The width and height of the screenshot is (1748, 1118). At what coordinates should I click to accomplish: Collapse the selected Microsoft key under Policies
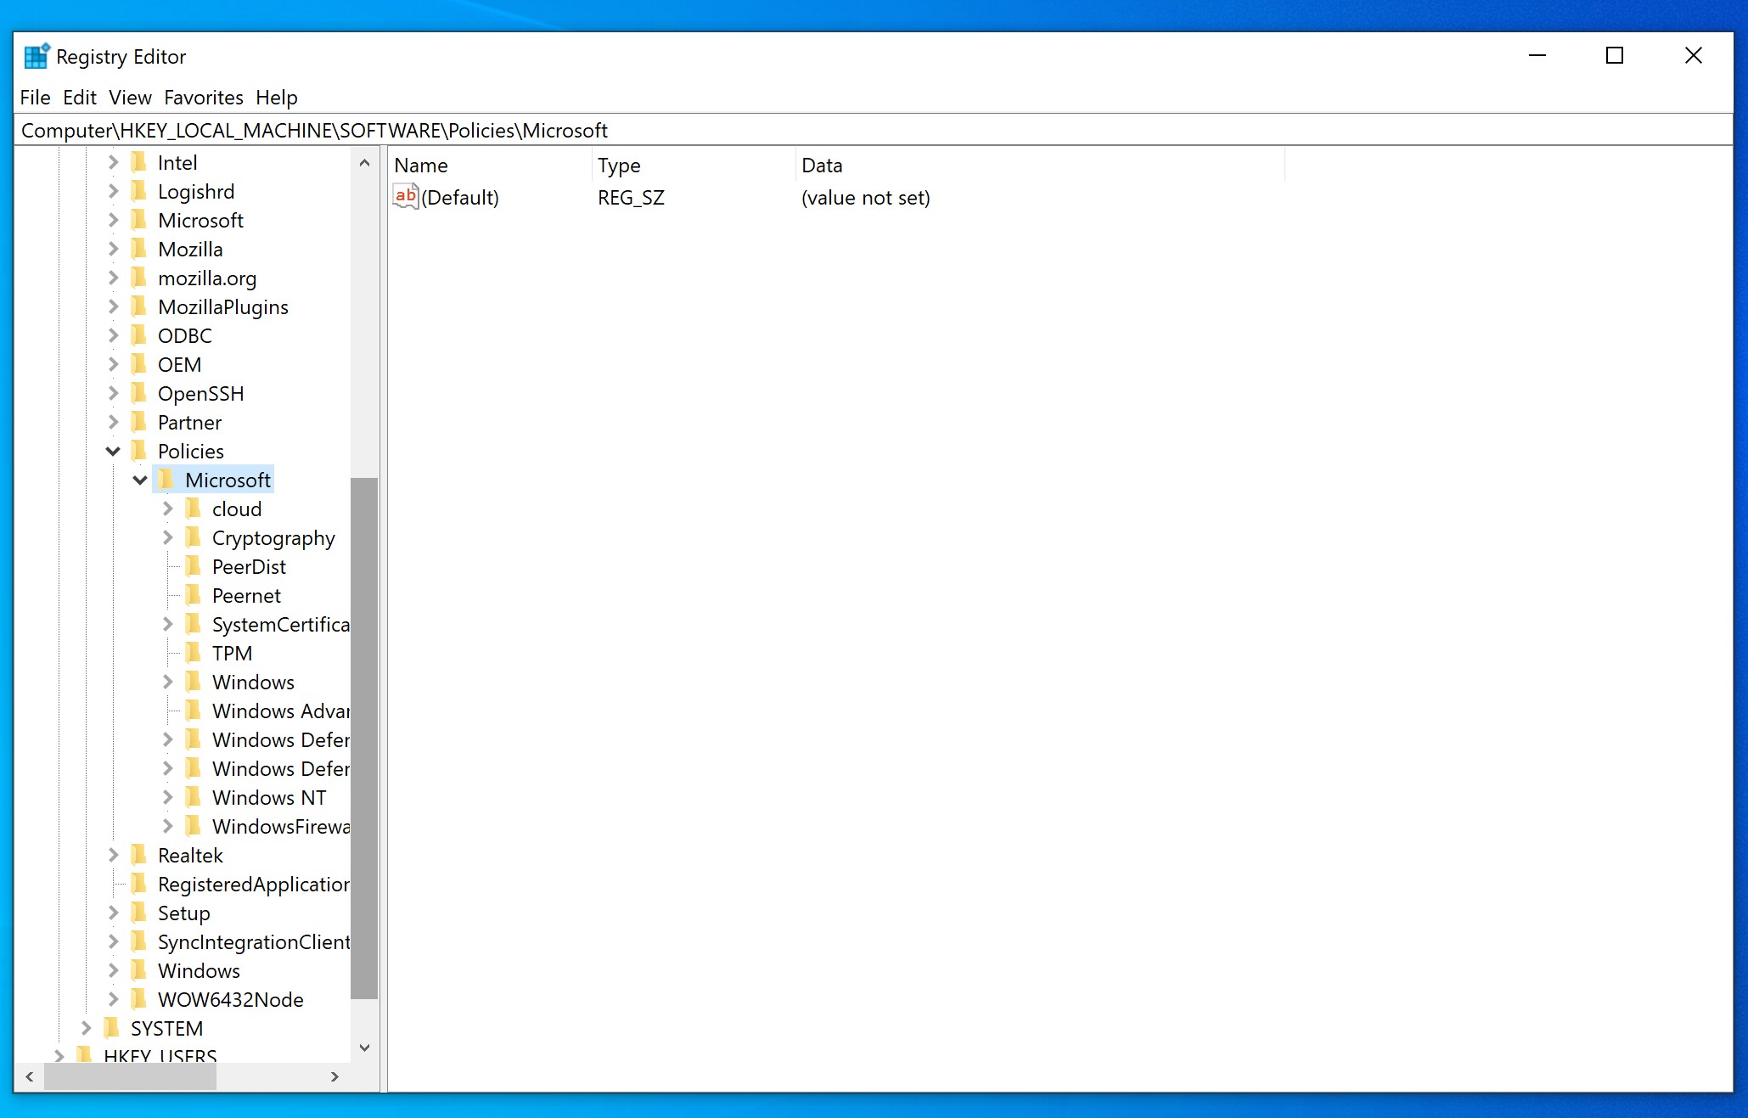click(x=140, y=480)
